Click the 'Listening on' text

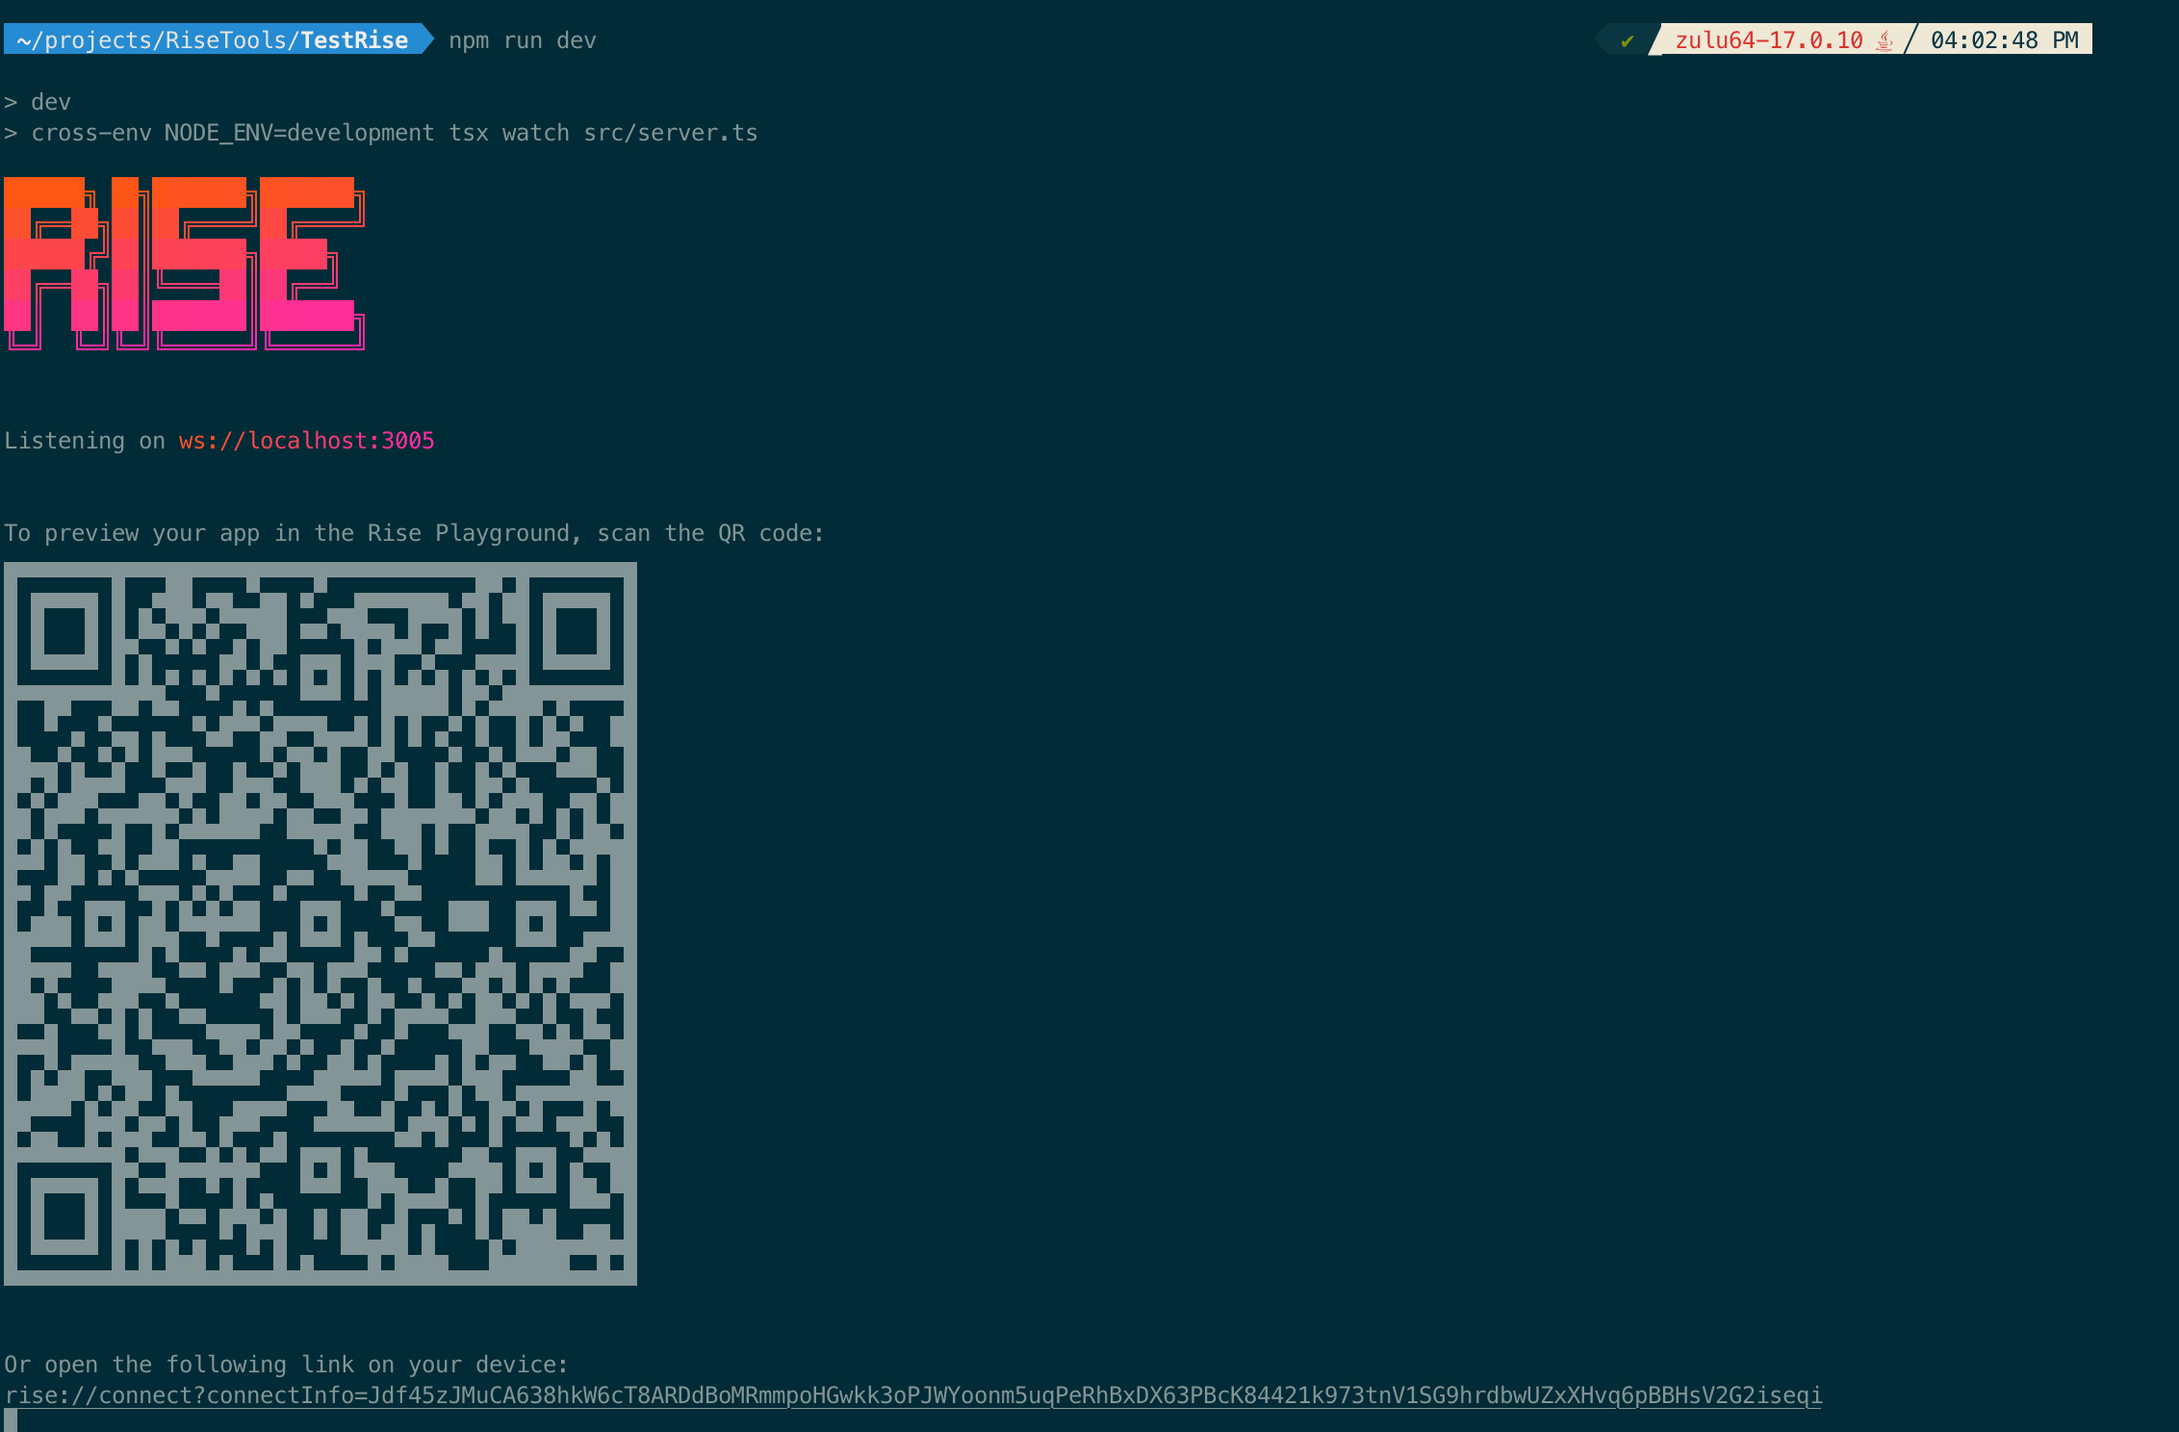85,441
